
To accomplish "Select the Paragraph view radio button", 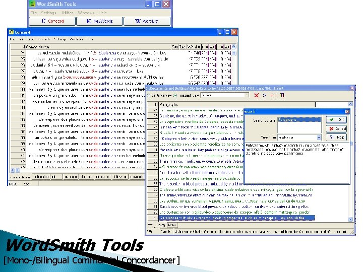I will (175, 95).
